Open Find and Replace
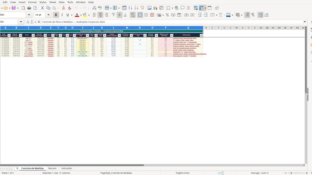 (94, 8)
